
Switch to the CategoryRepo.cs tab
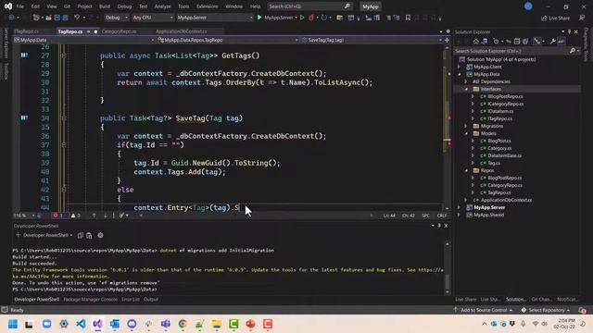click(x=120, y=31)
